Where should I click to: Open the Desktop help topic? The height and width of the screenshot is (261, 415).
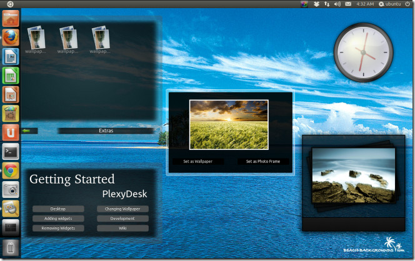tap(58, 209)
